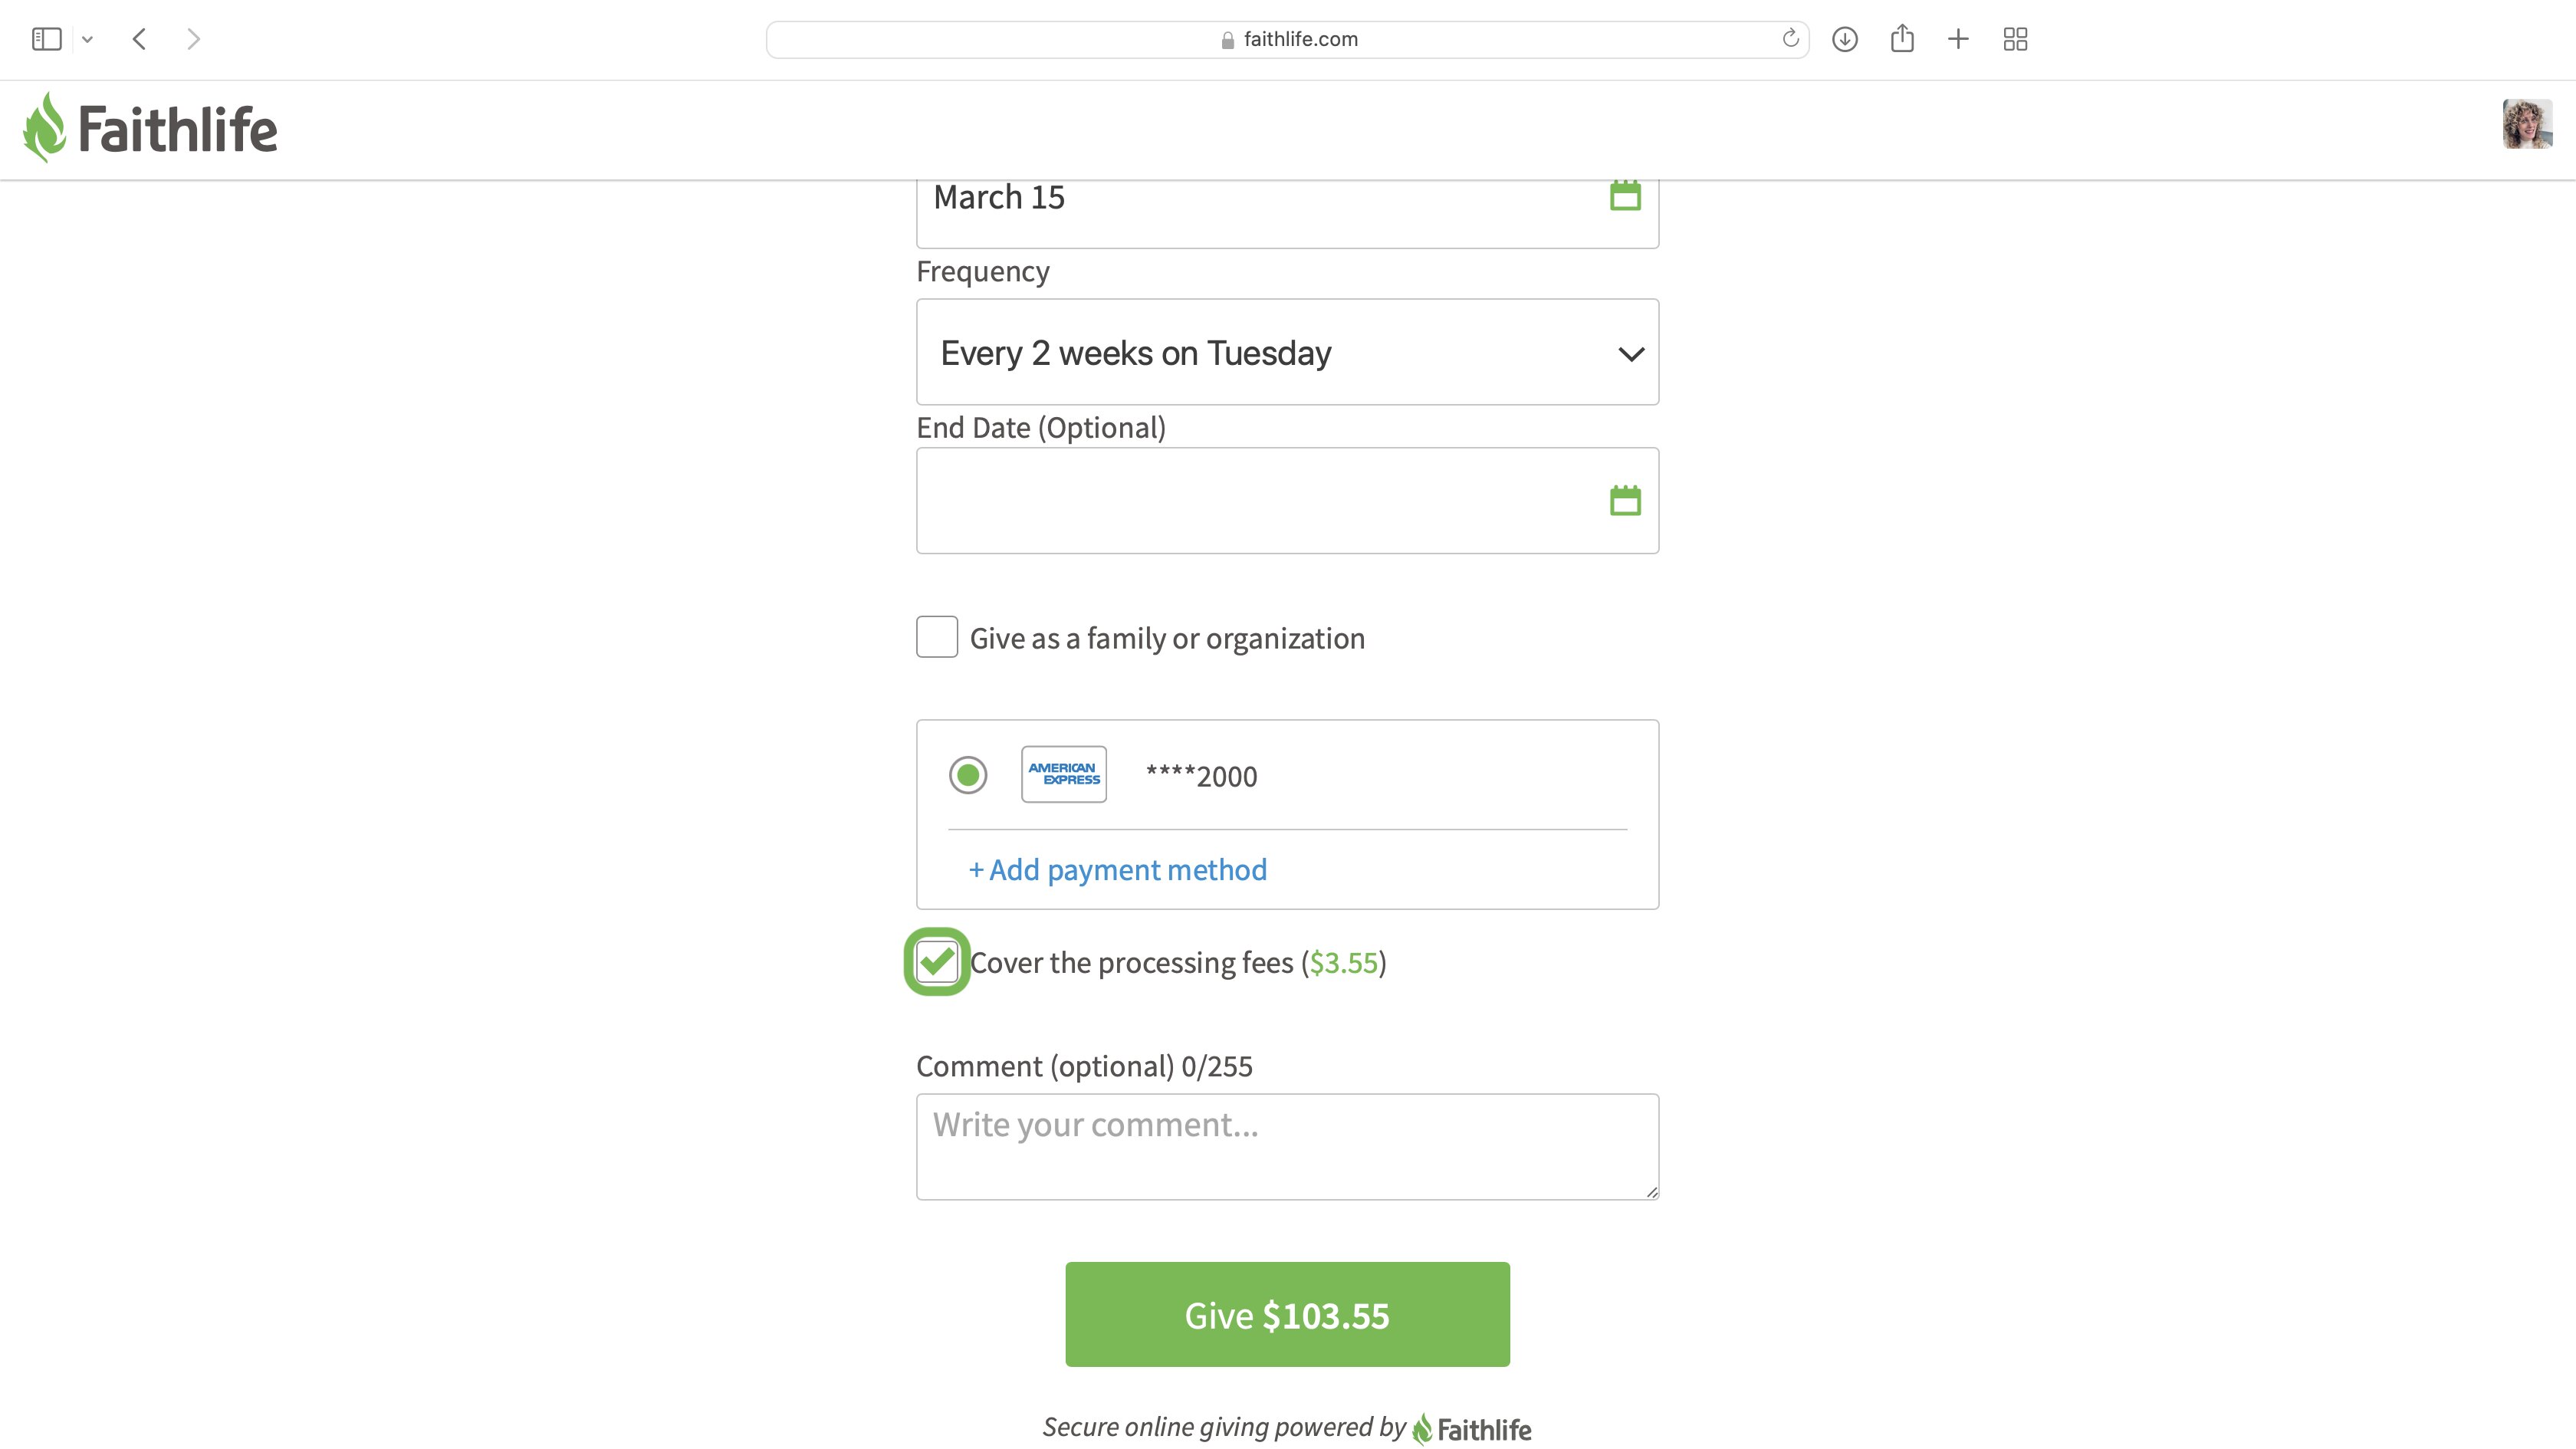Expand the Frequency dropdown

click(1287, 352)
